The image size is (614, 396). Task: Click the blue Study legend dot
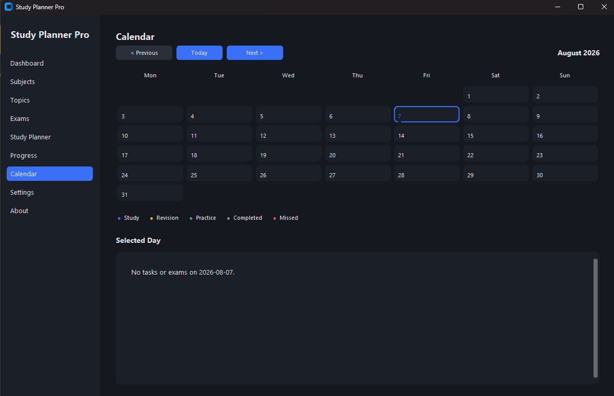(119, 219)
